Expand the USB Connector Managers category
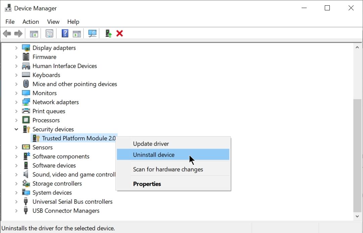The width and height of the screenshot is (363, 233). (x=16, y=211)
